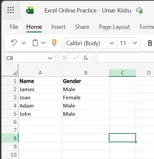Activate the Format Painter brush

pyautogui.click(x=54, y=43)
